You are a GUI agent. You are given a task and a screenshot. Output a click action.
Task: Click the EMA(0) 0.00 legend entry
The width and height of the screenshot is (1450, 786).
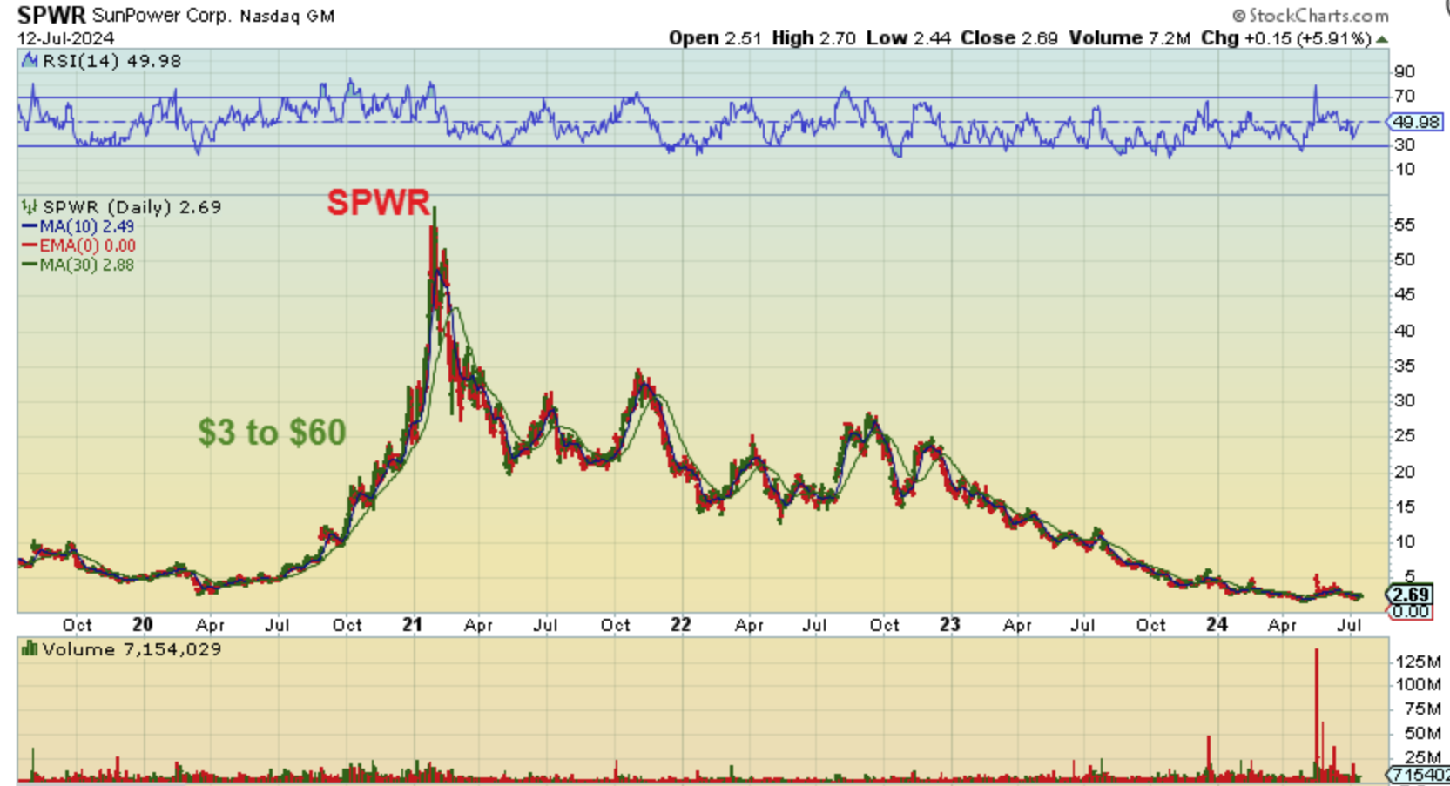78,245
